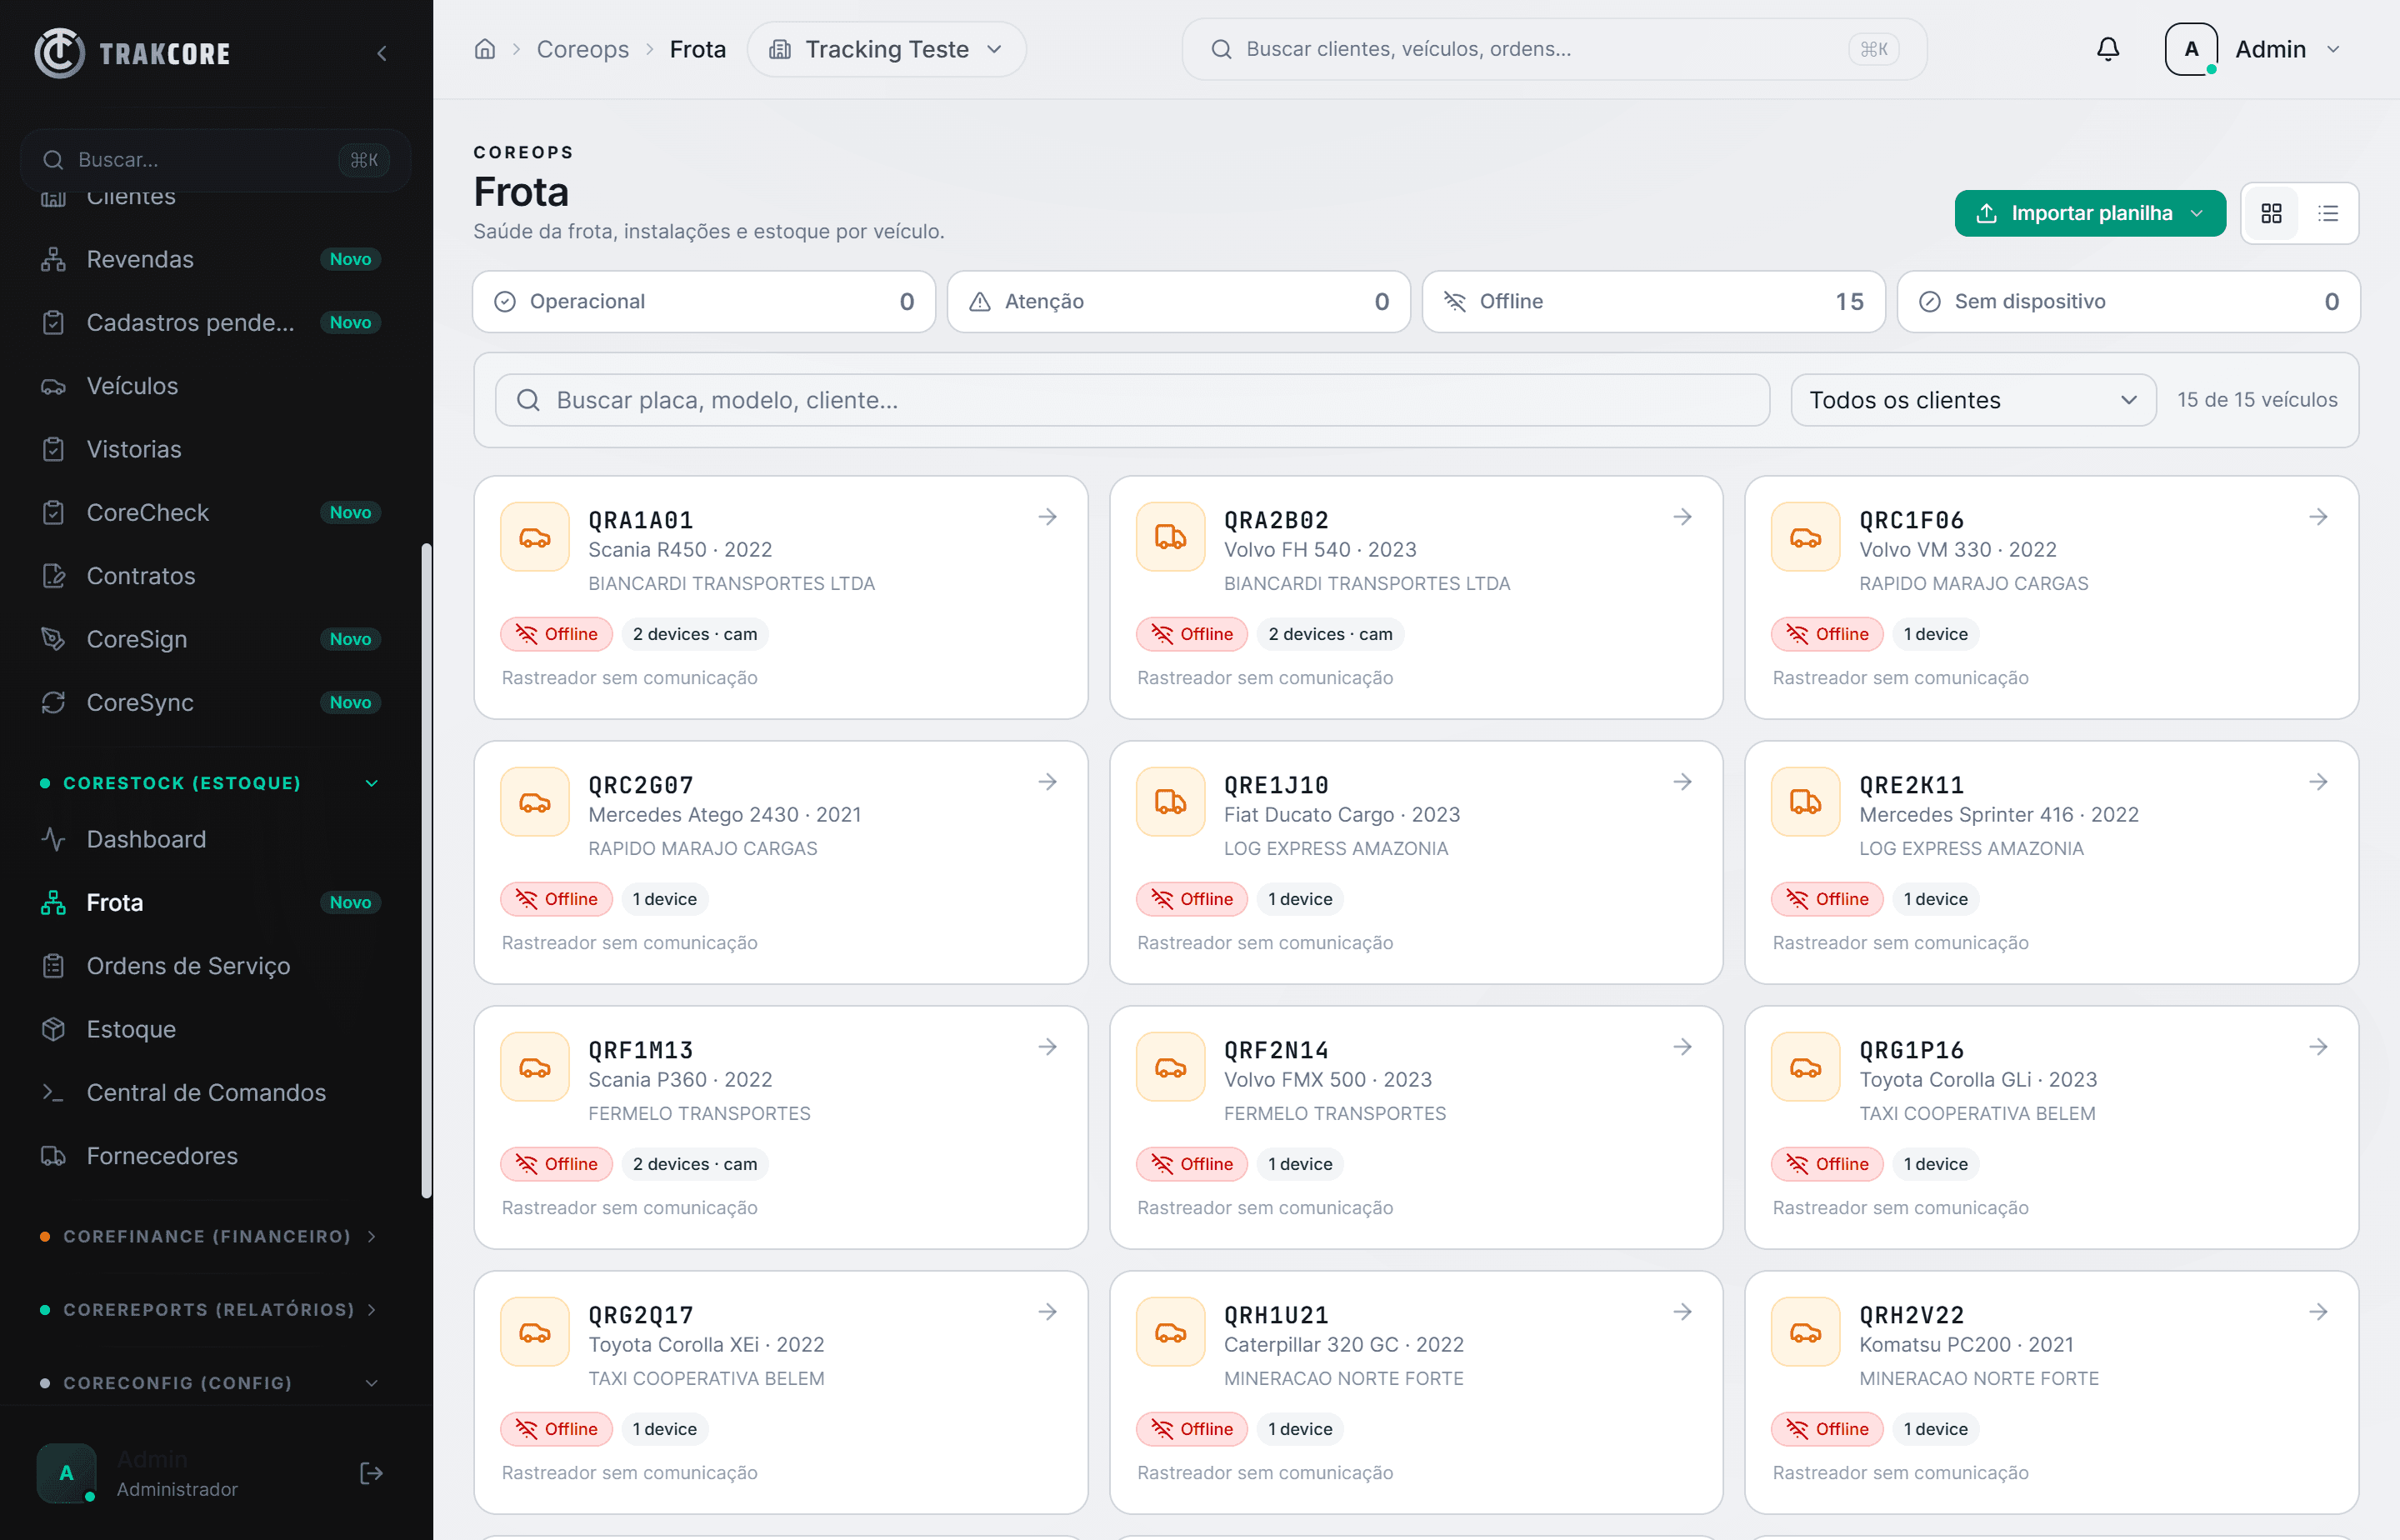This screenshot has height=1540, width=2400.
Task: Focus the sidebar Buscar field
Action: 215,160
